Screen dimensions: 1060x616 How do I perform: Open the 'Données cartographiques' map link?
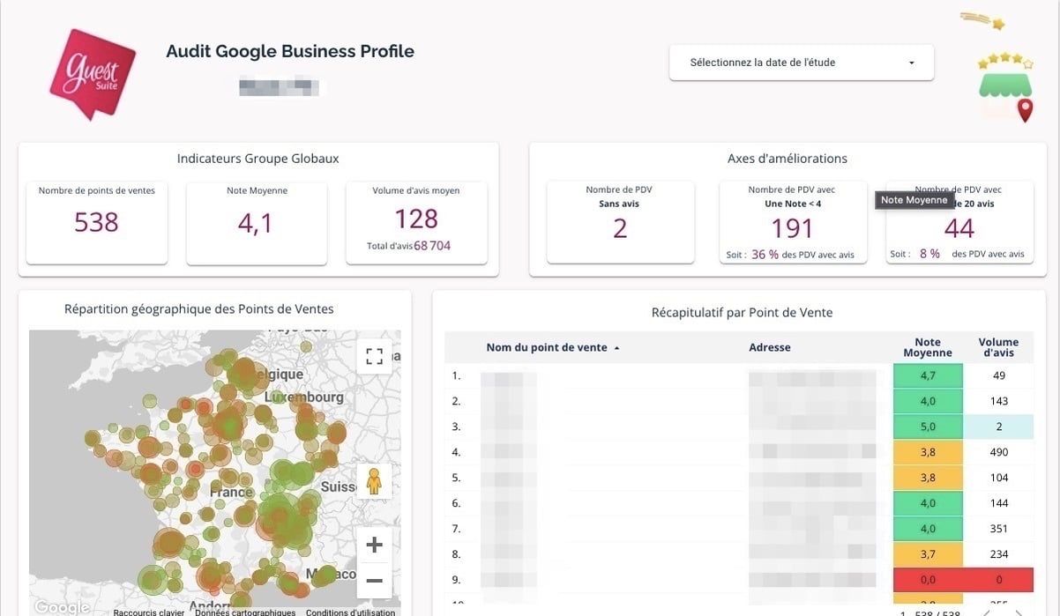pos(245,612)
